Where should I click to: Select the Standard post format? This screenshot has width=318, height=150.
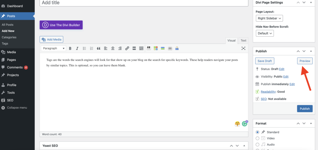coord(257,132)
